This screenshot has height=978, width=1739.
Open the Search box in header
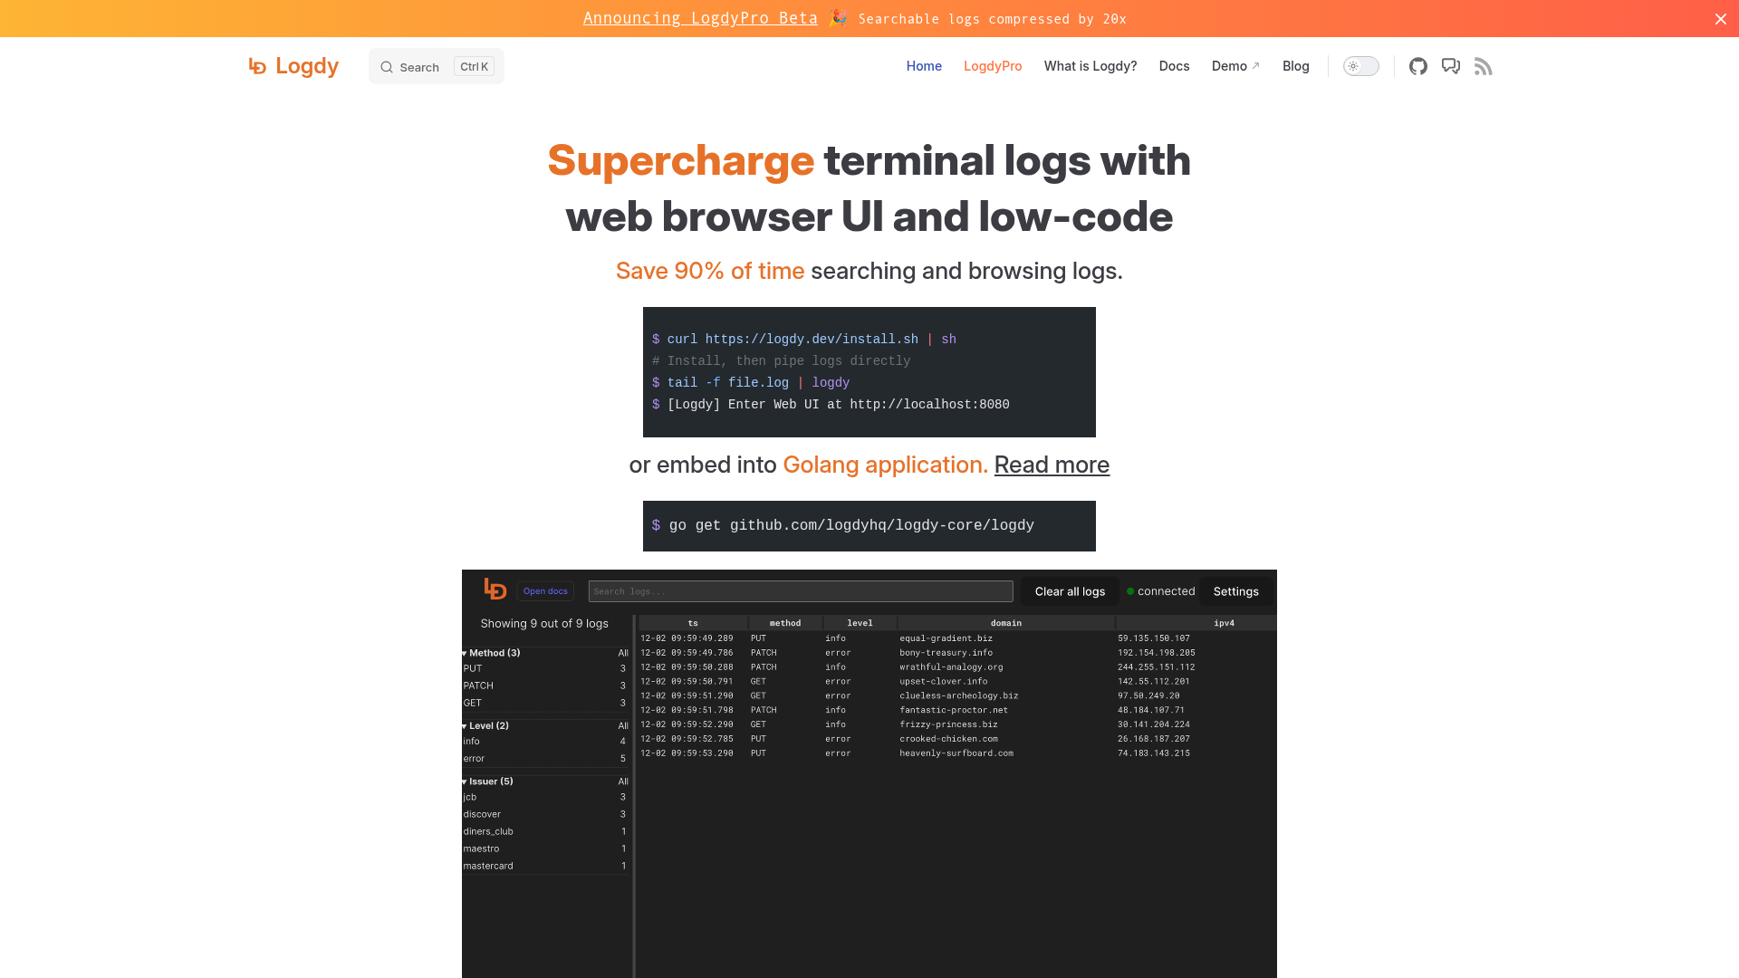tap(436, 66)
